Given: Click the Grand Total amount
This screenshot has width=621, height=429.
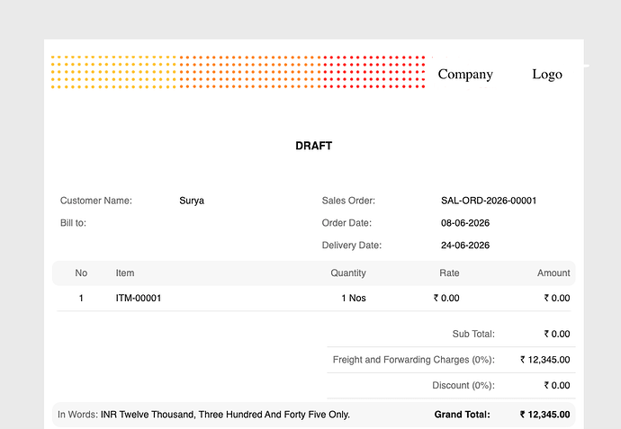Looking at the screenshot, I should pos(545,415).
